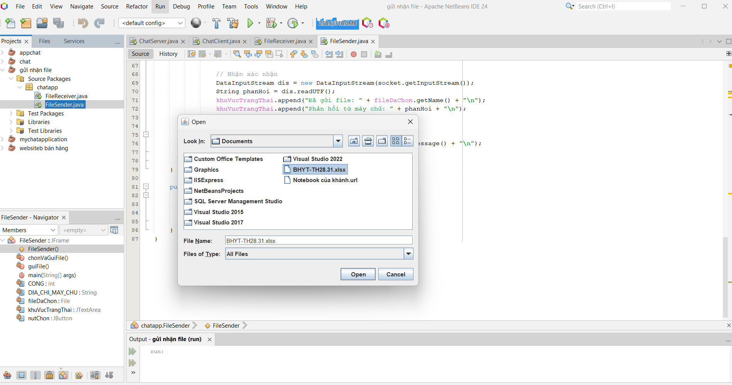Screen dimensions: 732x385
Task: Click the Clean and Build Project icon
Action: [x=233, y=23]
